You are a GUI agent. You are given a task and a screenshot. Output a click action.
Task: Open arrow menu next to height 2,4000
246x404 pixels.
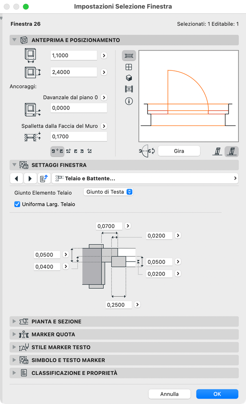tap(104, 72)
